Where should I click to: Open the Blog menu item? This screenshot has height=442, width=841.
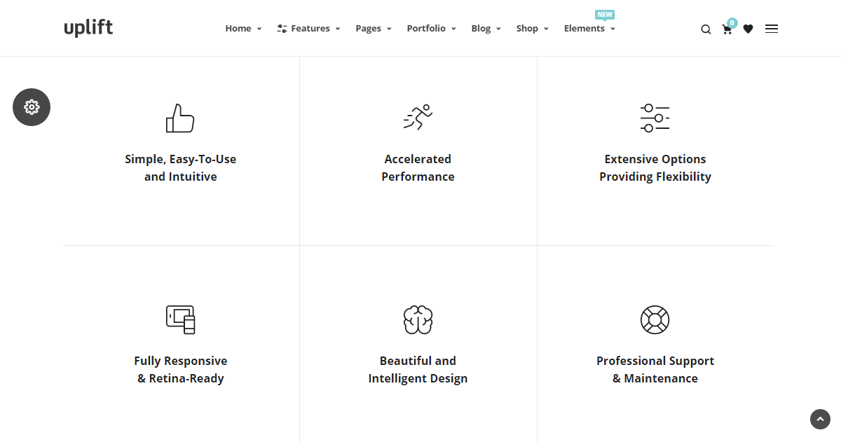click(486, 29)
